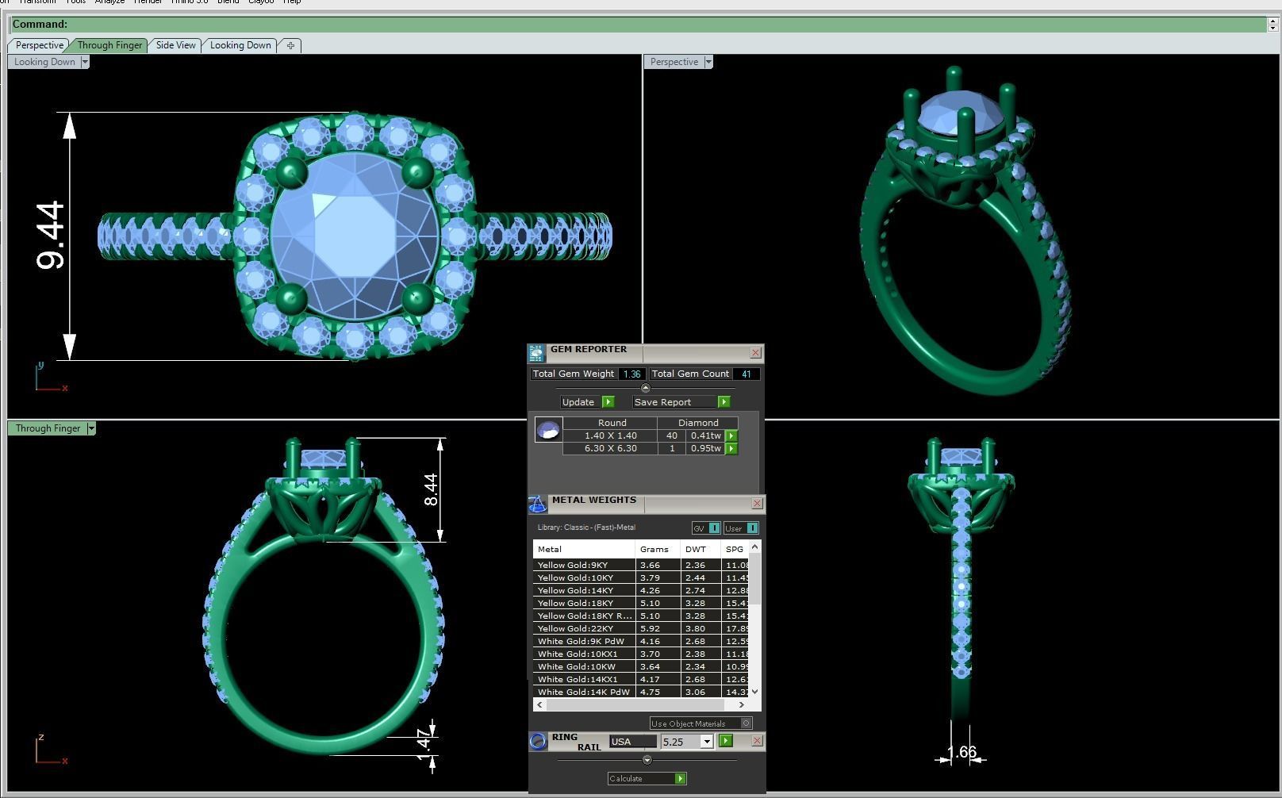
Task: Click the 0.95tw diamond weight cell
Action: (705, 448)
